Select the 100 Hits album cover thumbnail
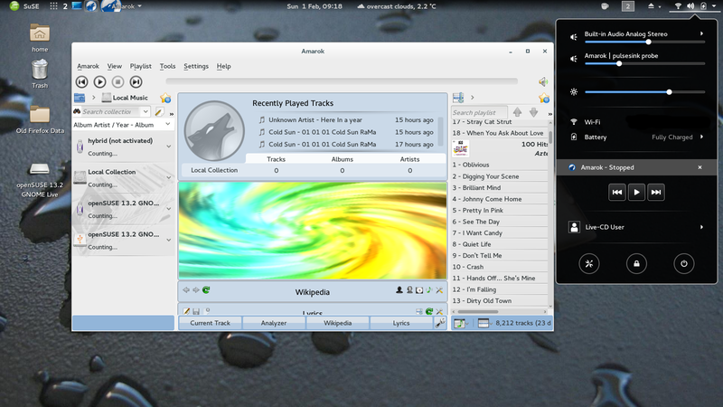Screen dimensions: 723x407 [x=460, y=148]
